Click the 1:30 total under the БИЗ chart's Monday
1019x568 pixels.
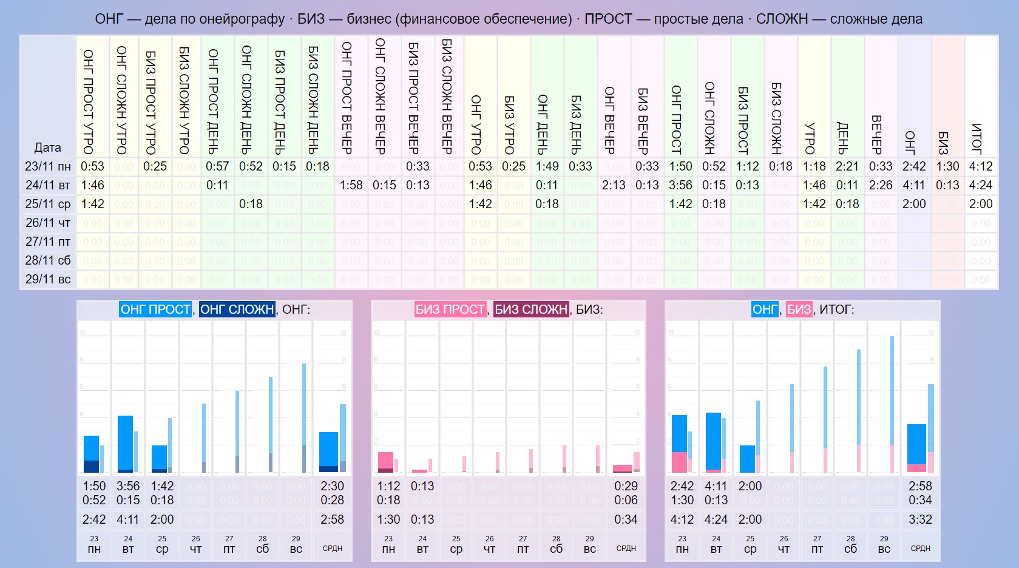click(x=388, y=519)
